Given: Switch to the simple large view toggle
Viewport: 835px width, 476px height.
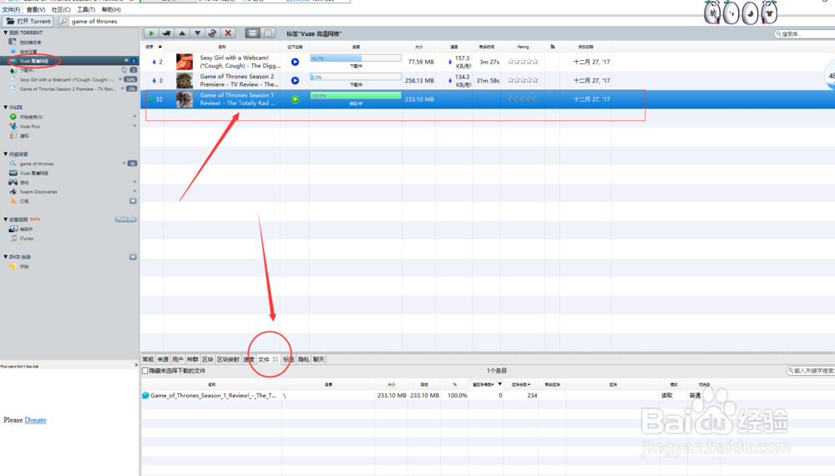Looking at the screenshot, I should click(268, 33).
